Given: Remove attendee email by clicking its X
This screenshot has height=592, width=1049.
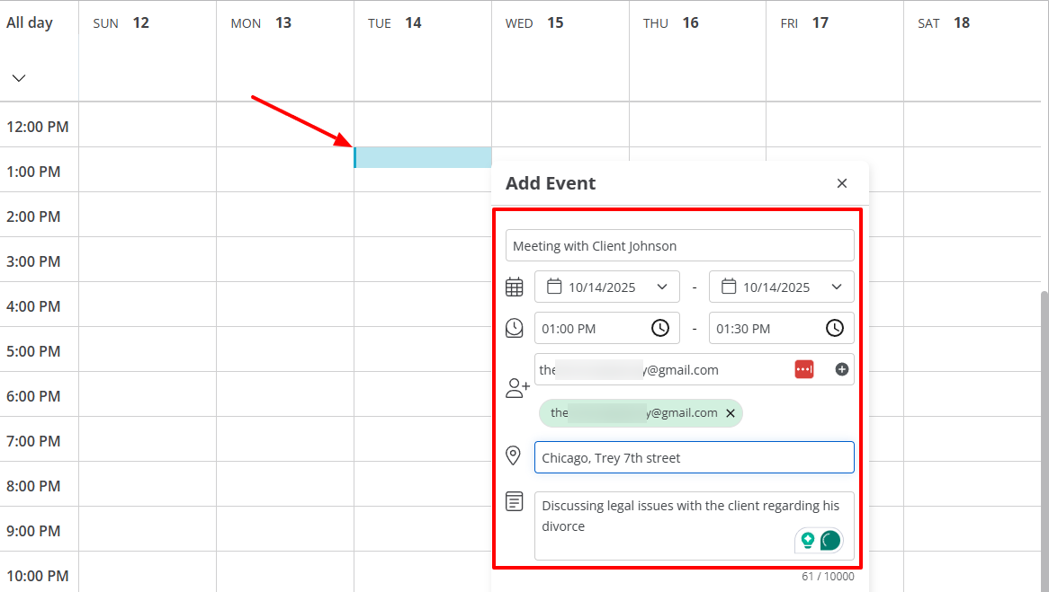Looking at the screenshot, I should pyautogui.click(x=731, y=413).
